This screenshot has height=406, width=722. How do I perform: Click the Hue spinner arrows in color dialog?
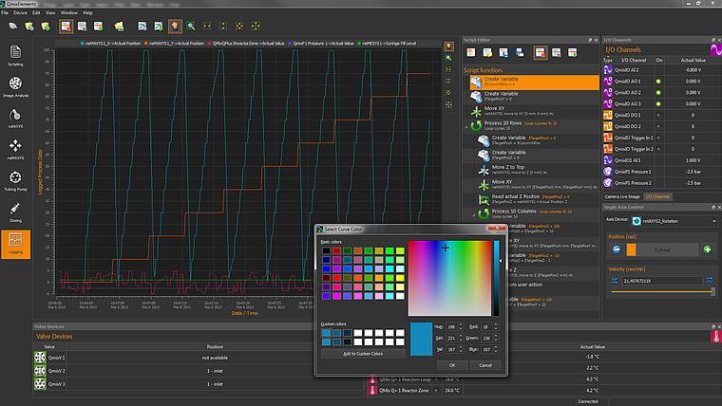coord(460,326)
